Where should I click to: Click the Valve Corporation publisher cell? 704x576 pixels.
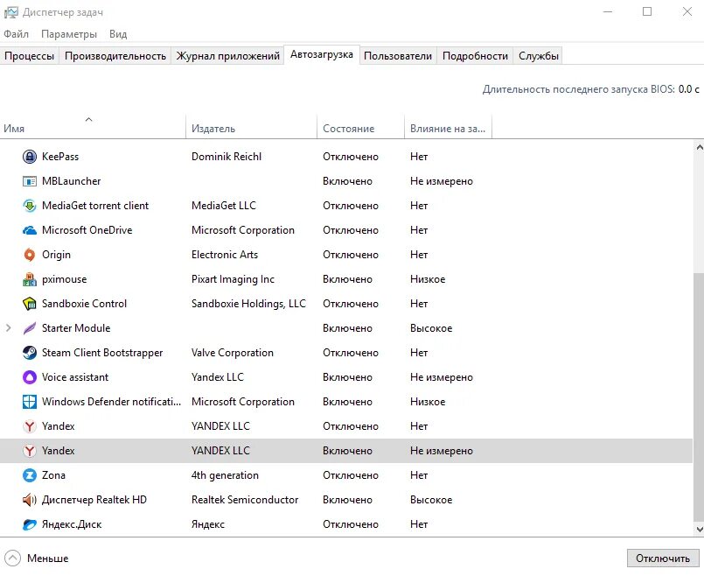point(232,353)
